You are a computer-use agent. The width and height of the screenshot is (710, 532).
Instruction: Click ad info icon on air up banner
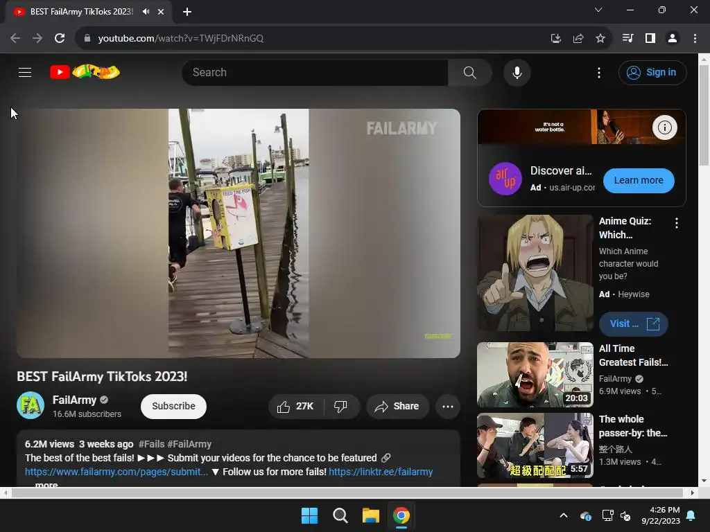tap(664, 127)
